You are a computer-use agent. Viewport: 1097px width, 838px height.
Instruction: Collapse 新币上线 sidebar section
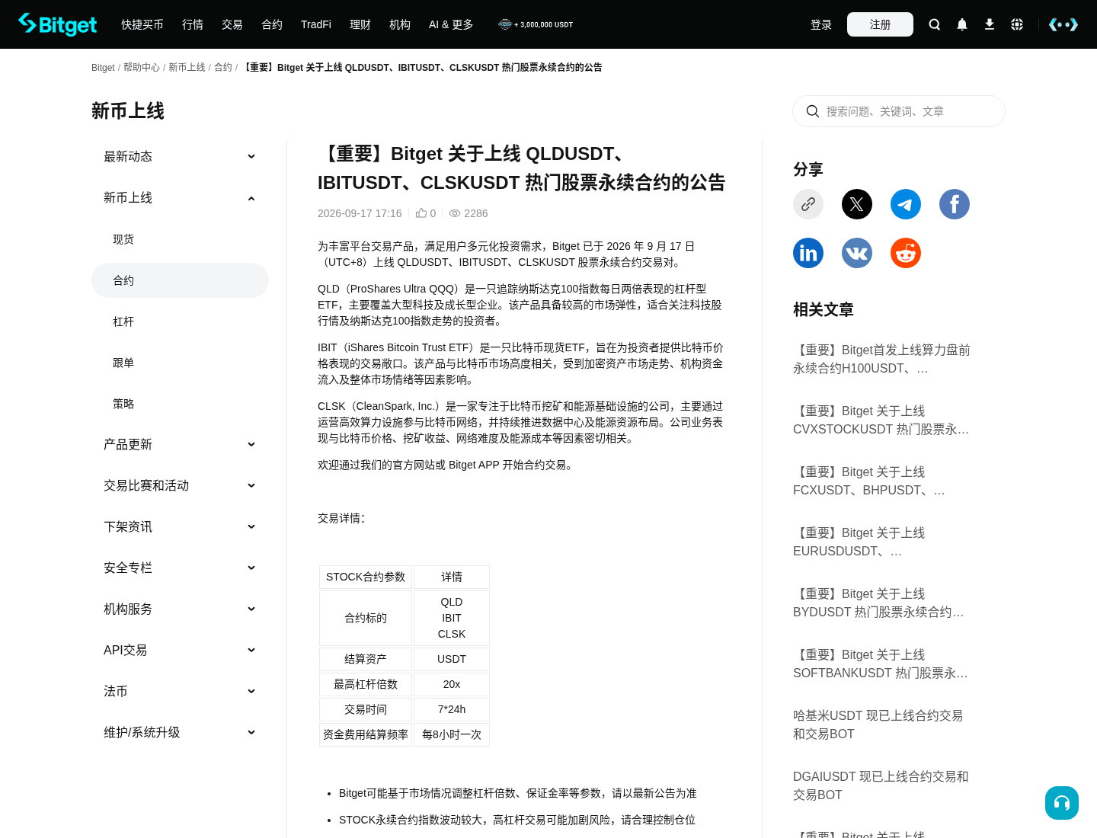coord(180,197)
